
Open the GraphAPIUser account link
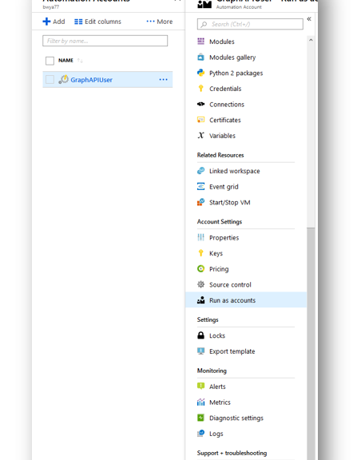[x=92, y=80]
